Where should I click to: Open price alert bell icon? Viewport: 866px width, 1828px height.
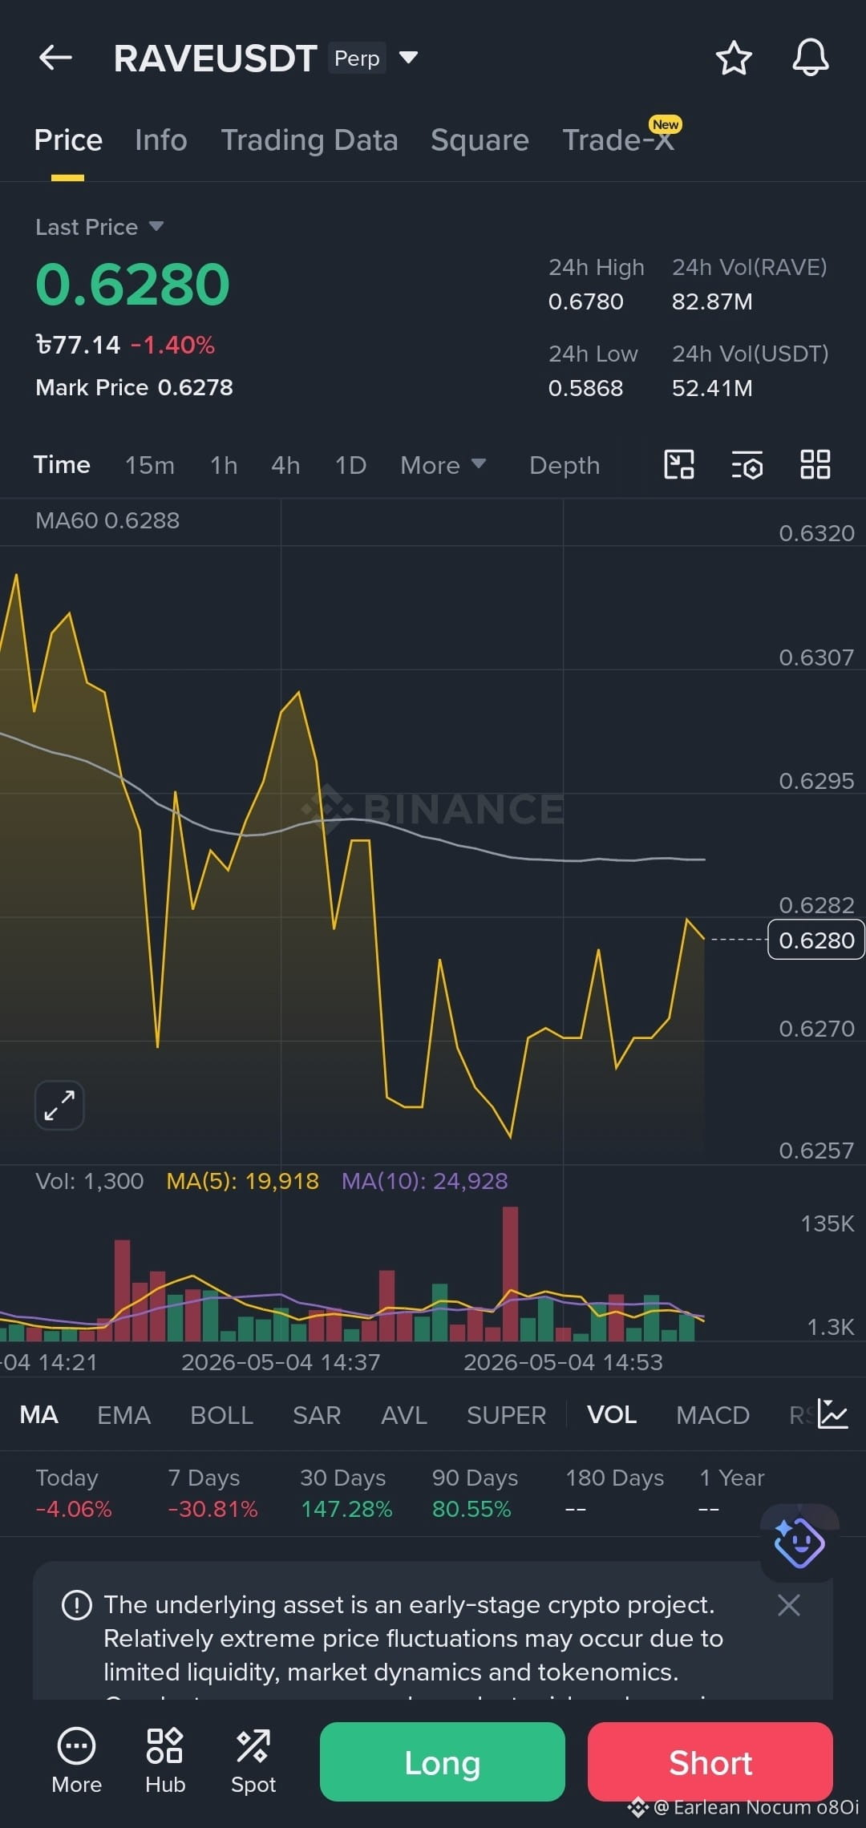coord(810,58)
